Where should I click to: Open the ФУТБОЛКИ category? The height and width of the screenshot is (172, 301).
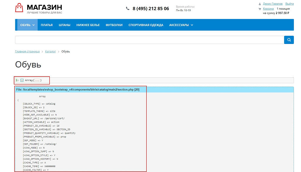click(x=114, y=25)
